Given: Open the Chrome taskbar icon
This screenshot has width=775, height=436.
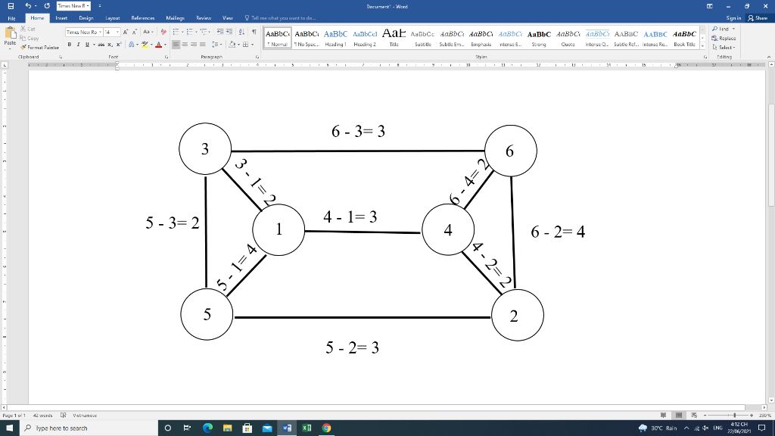Looking at the screenshot, I should [326, 428].
